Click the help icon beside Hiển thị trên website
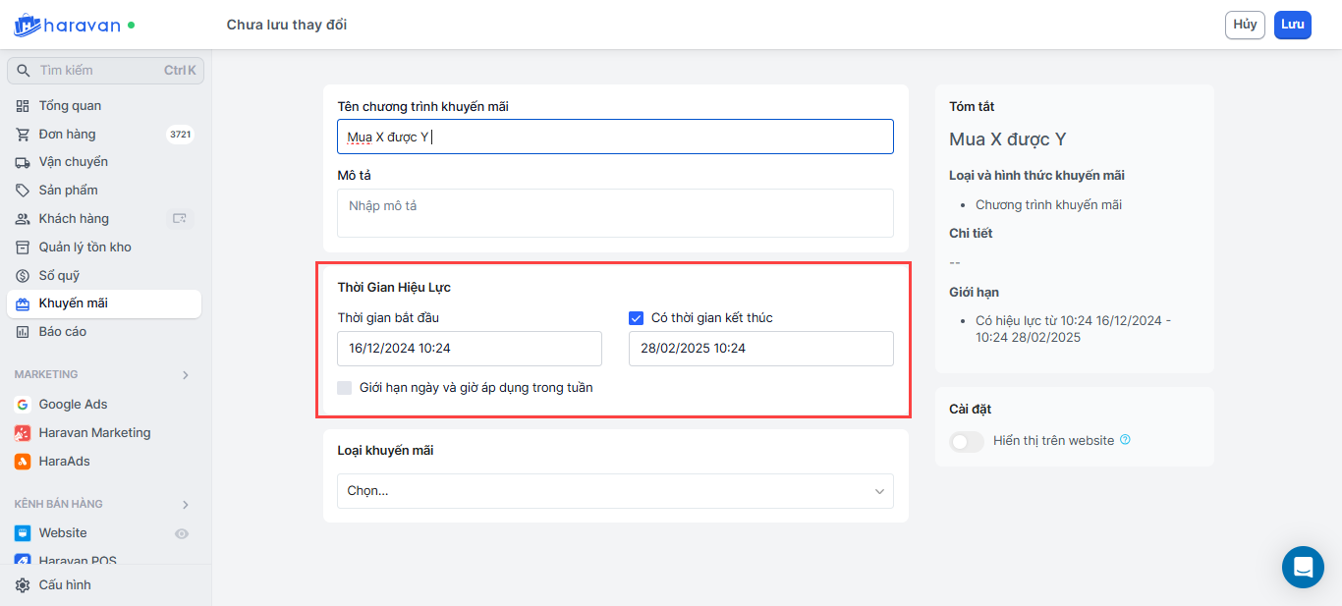This screenshot has height=606, width=1342. (1125, 440)
